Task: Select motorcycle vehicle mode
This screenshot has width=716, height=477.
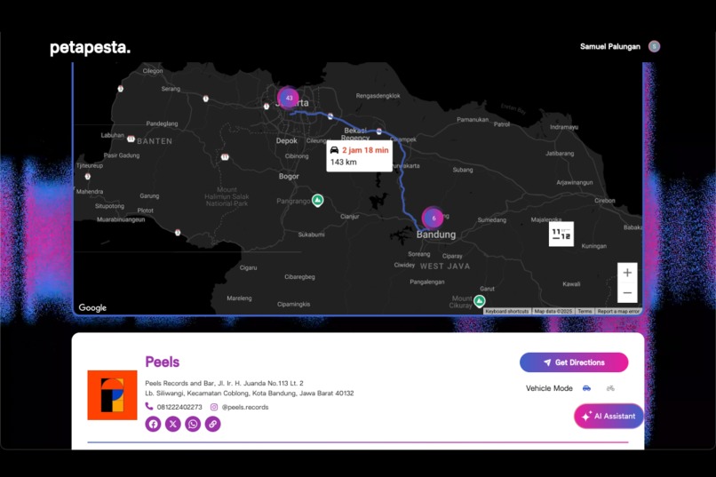Action: (x=610, y=388)
